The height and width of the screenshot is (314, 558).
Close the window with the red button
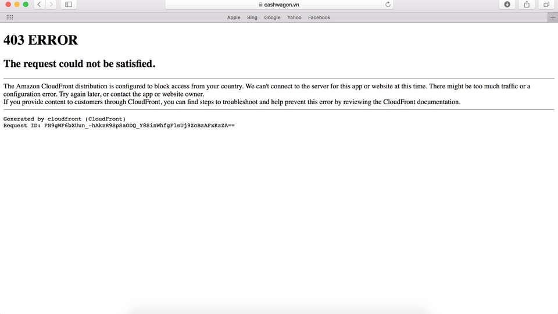click(x=8, y=4)
